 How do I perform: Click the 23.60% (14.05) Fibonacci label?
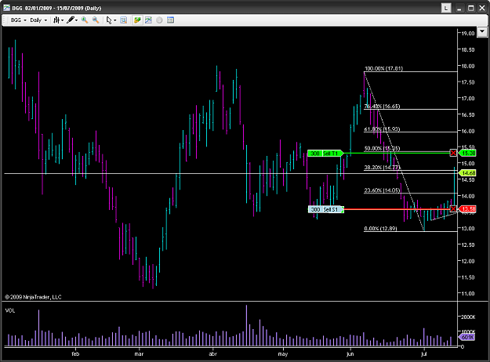(382, 190)
